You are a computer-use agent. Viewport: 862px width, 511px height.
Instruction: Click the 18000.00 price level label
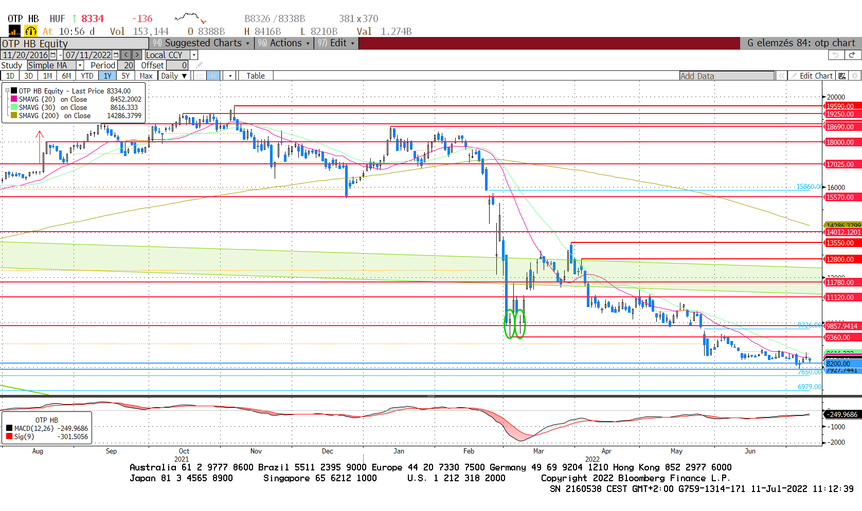(843, 142)
